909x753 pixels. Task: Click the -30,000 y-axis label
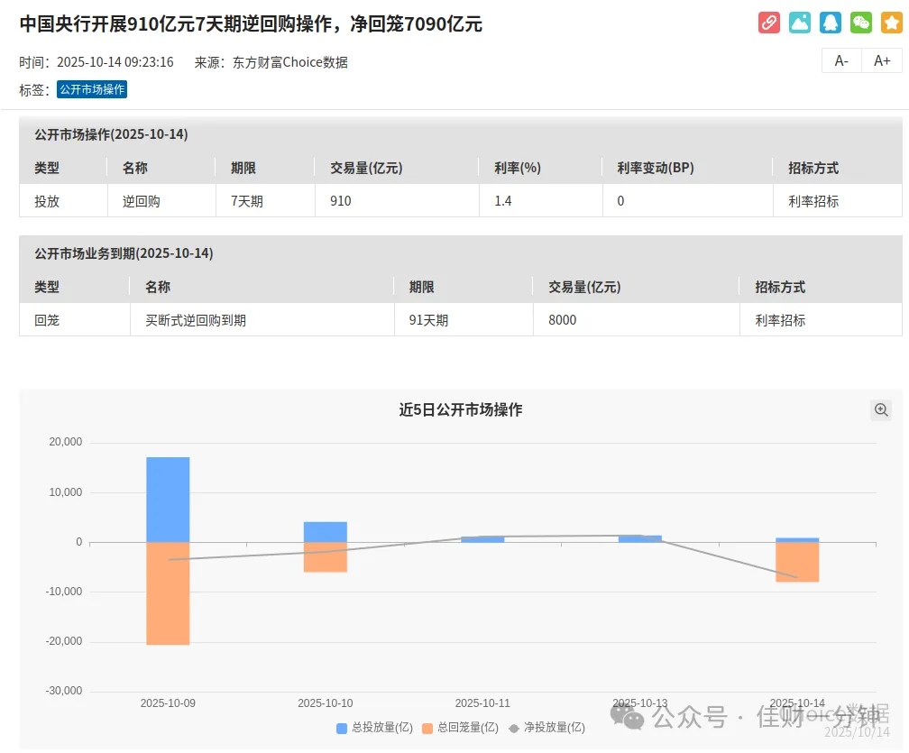click(64, 691)
